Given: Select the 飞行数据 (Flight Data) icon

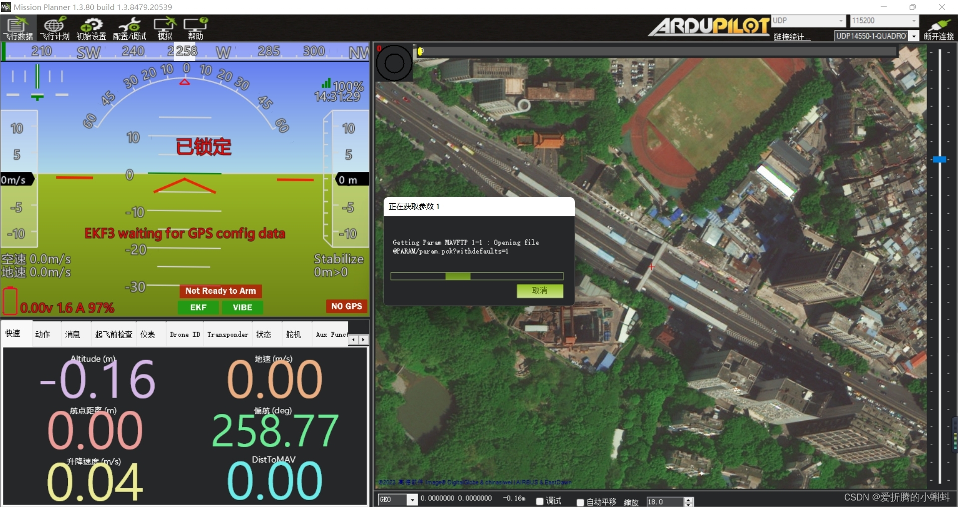Looking at the screenshot, I should [x=17, y=28].
